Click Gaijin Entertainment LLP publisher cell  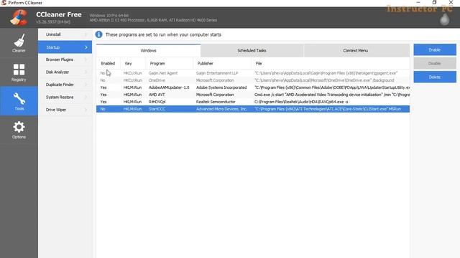point(217,73)
